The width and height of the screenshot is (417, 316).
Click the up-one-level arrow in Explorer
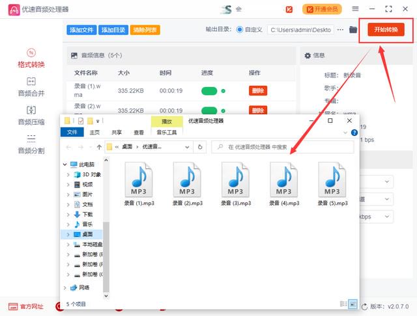[99, 147]
